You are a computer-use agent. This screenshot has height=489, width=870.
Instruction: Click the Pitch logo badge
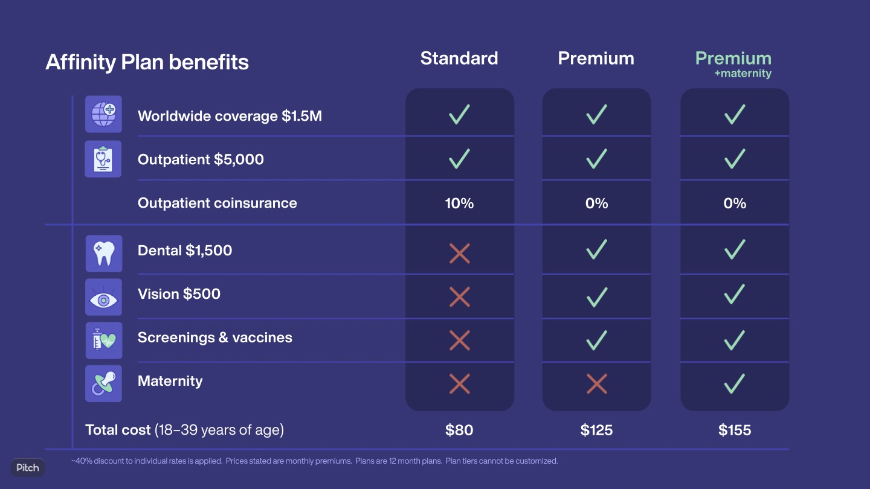(28, 467)
